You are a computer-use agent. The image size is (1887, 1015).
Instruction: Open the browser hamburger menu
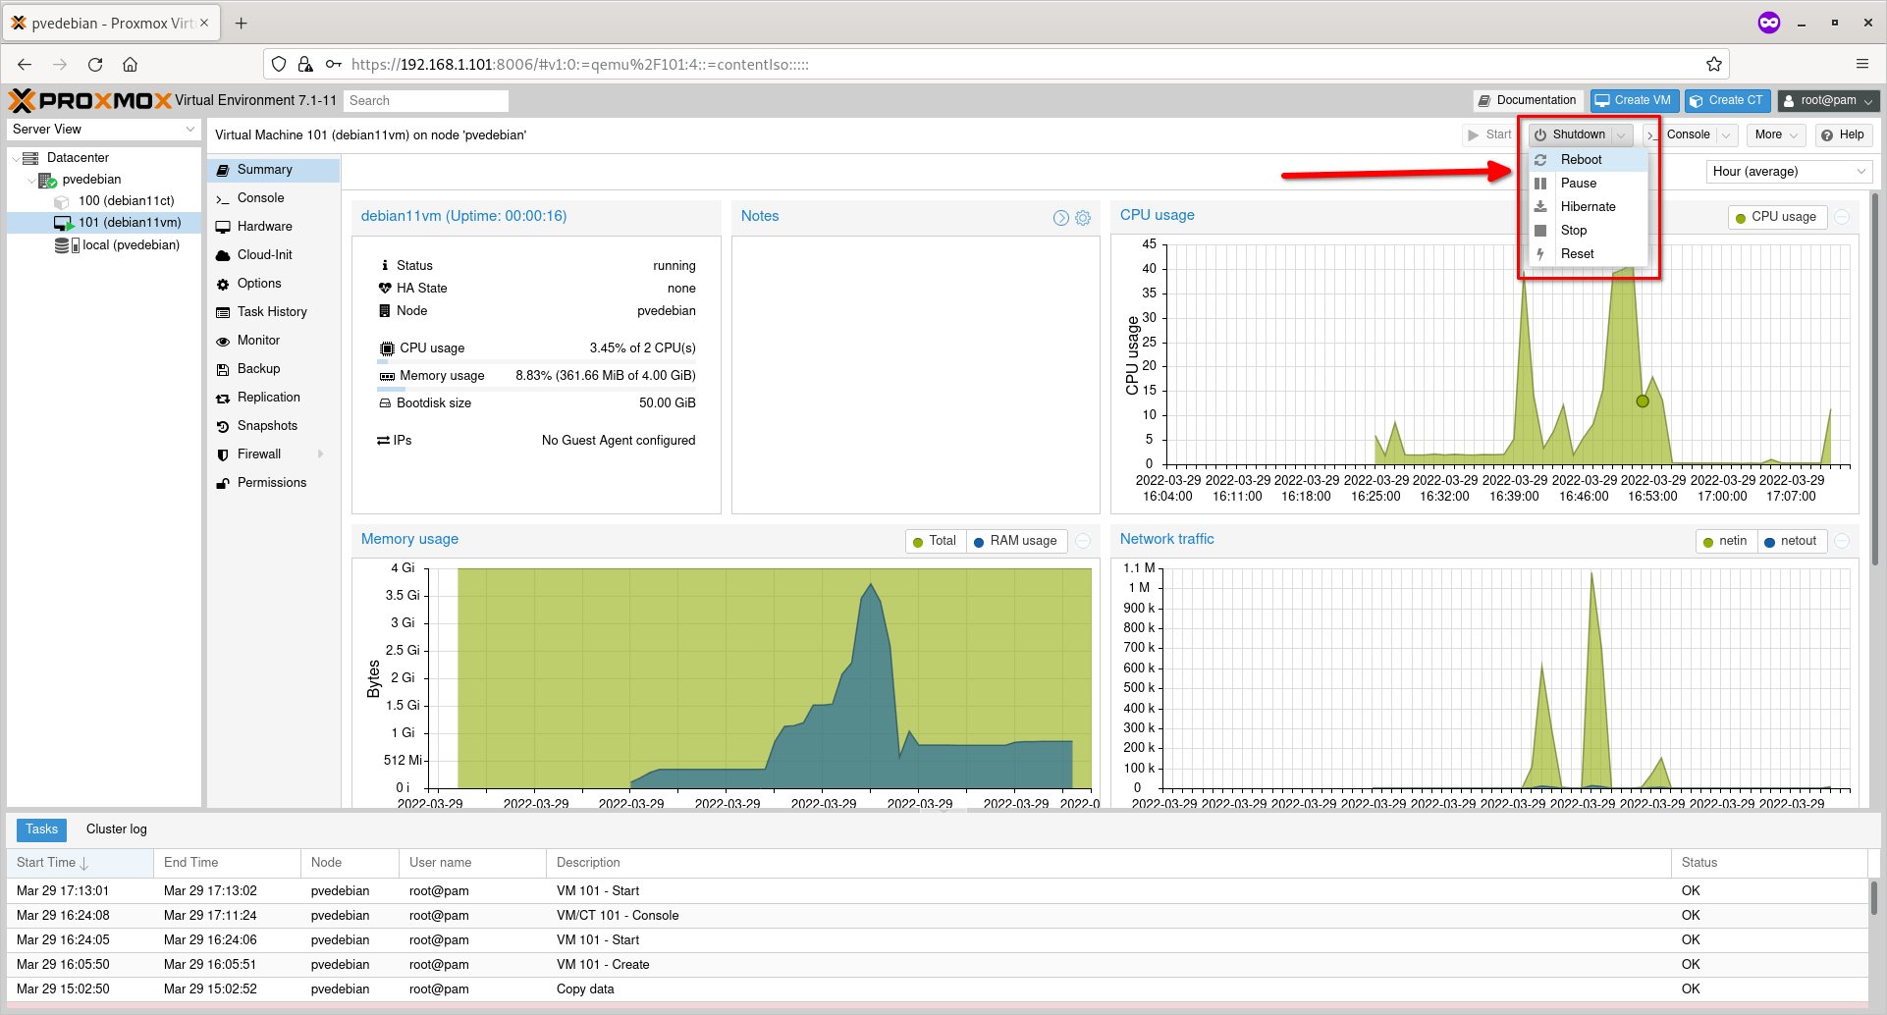click(1861, 65)
